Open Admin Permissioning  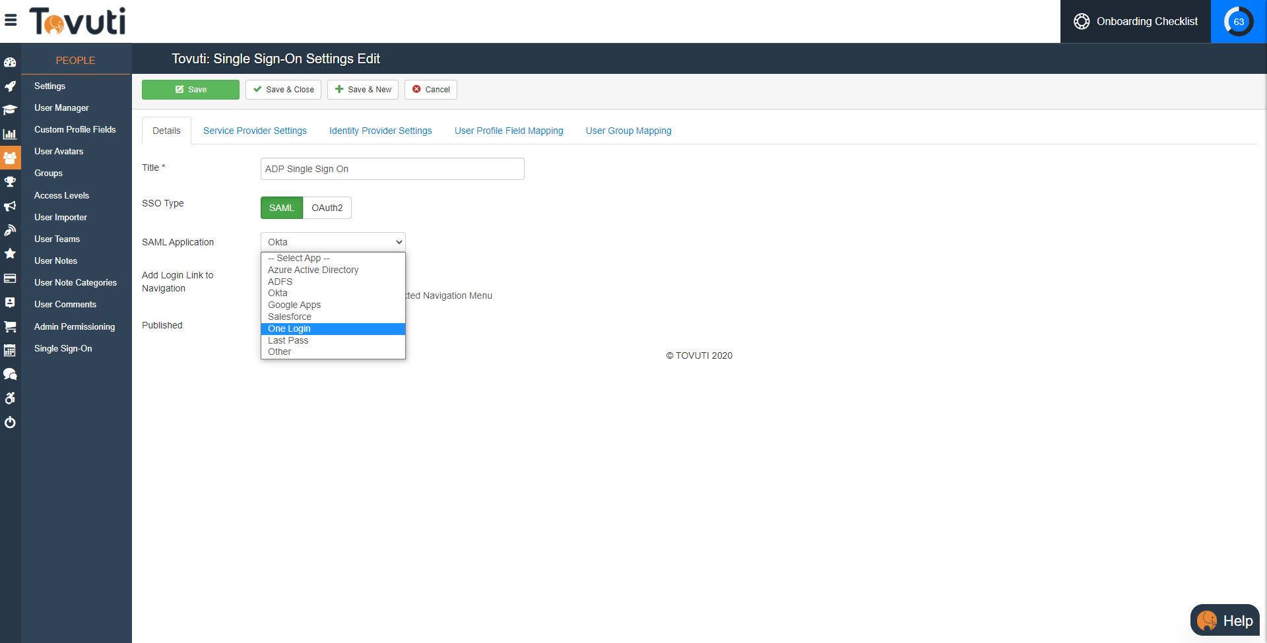point(75,326)
